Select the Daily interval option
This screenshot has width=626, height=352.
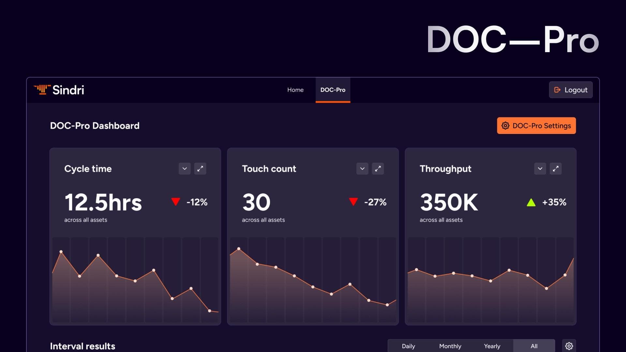point(408,346)
